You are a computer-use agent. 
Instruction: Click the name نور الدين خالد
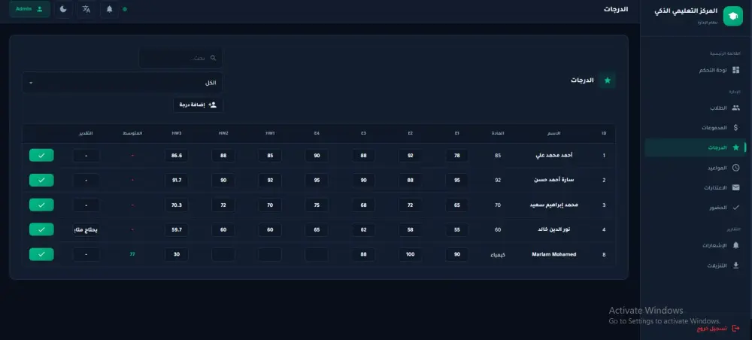554,229
